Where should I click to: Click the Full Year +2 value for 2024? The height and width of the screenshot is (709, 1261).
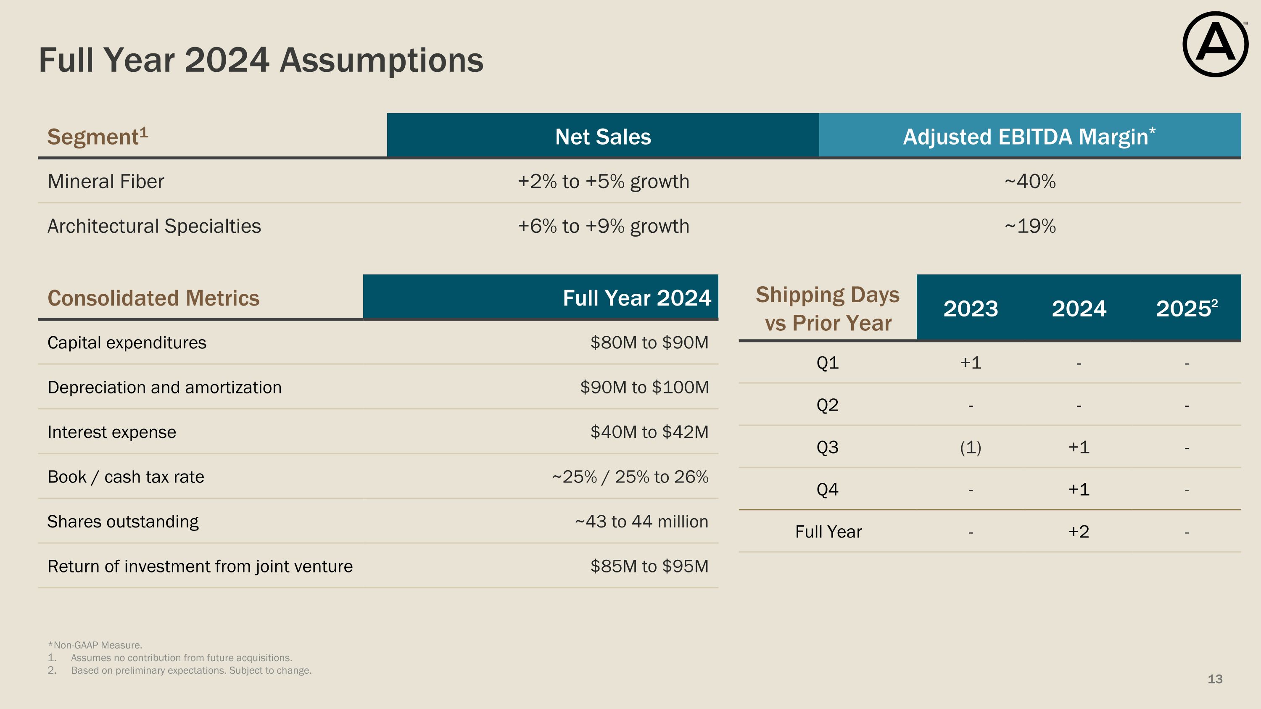click(1079, 531)
